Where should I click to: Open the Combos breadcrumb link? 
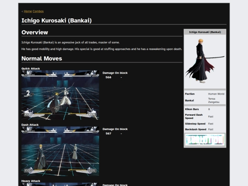tap(38, 11)
